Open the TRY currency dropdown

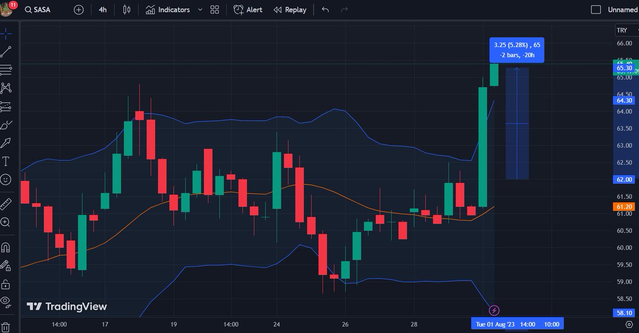coord(626,31)
